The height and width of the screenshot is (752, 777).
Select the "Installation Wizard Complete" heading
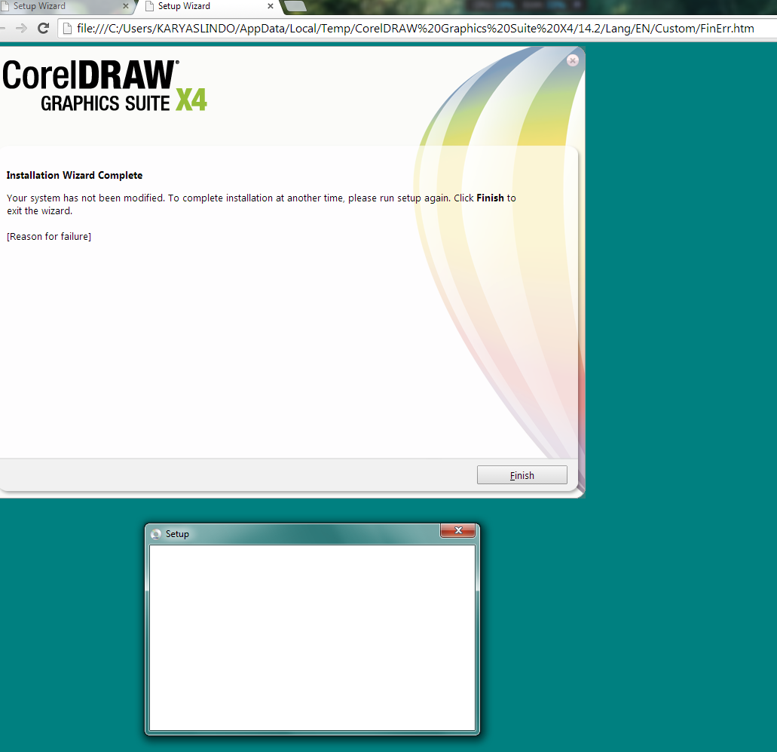(75, 175)
